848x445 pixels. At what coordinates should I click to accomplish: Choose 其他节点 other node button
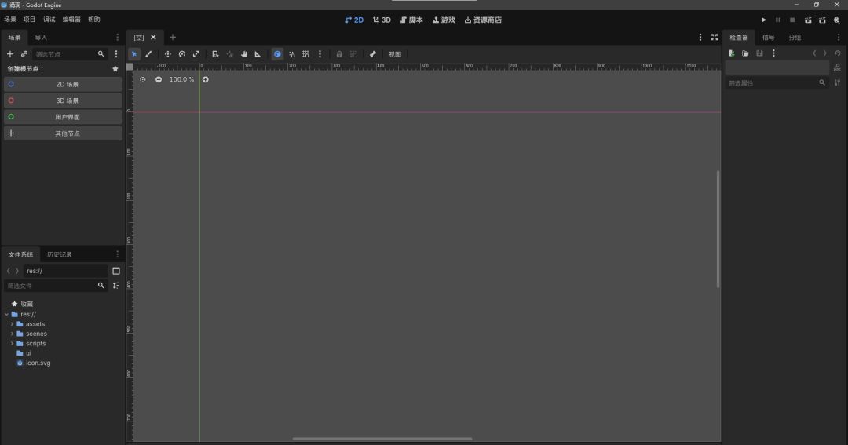click(64, 133)
